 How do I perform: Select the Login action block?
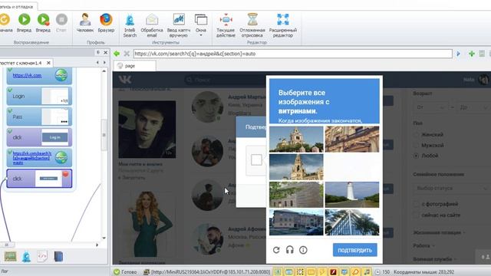(x=39, y=96)
